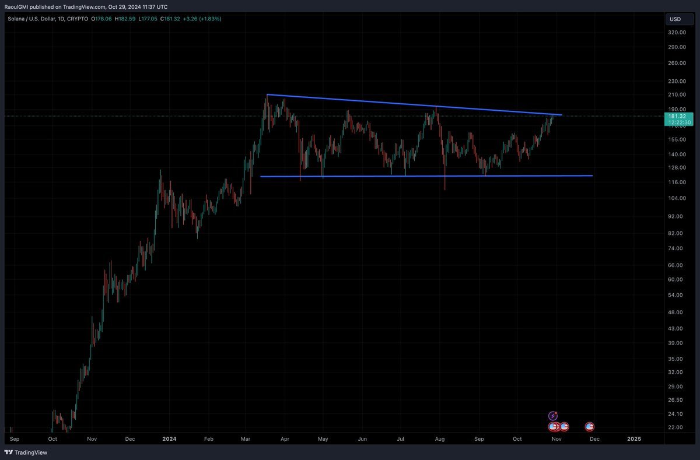The image size is (700, 460).
Task: Click the 22.00 price scale label
Action: 677,427
